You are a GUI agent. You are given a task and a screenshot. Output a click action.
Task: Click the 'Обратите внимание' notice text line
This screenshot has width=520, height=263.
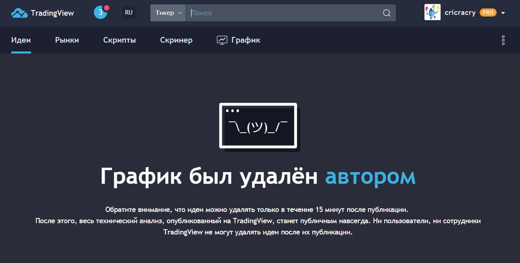pyautogui.click(x=257, y=210)
